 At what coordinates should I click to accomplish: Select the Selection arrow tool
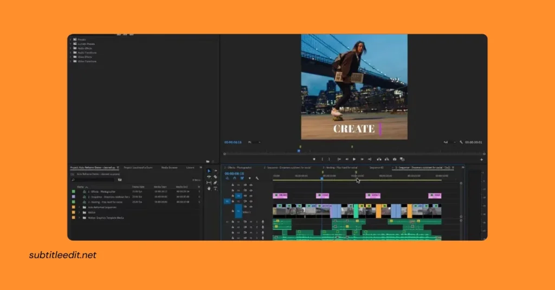coord(209,171)
